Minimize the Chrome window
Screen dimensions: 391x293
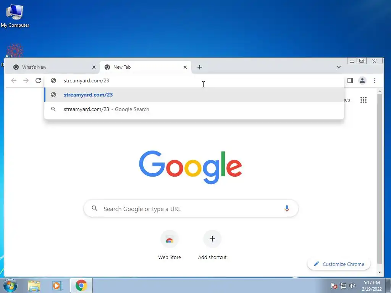coord(352,61)
